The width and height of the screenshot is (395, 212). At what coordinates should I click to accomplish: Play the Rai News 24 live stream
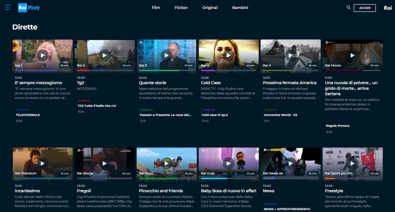point(291,163)
